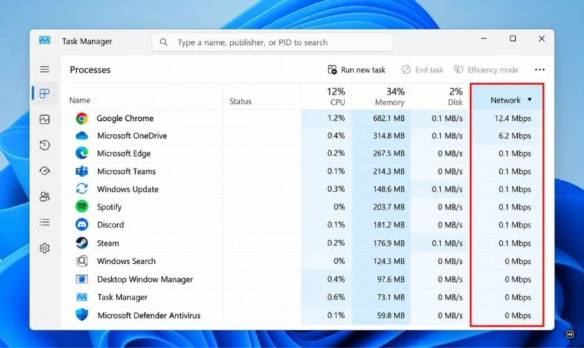Select the Microsoft Edge process name
The width and height of the screenshot is (584, 348).
pos(124,153)
